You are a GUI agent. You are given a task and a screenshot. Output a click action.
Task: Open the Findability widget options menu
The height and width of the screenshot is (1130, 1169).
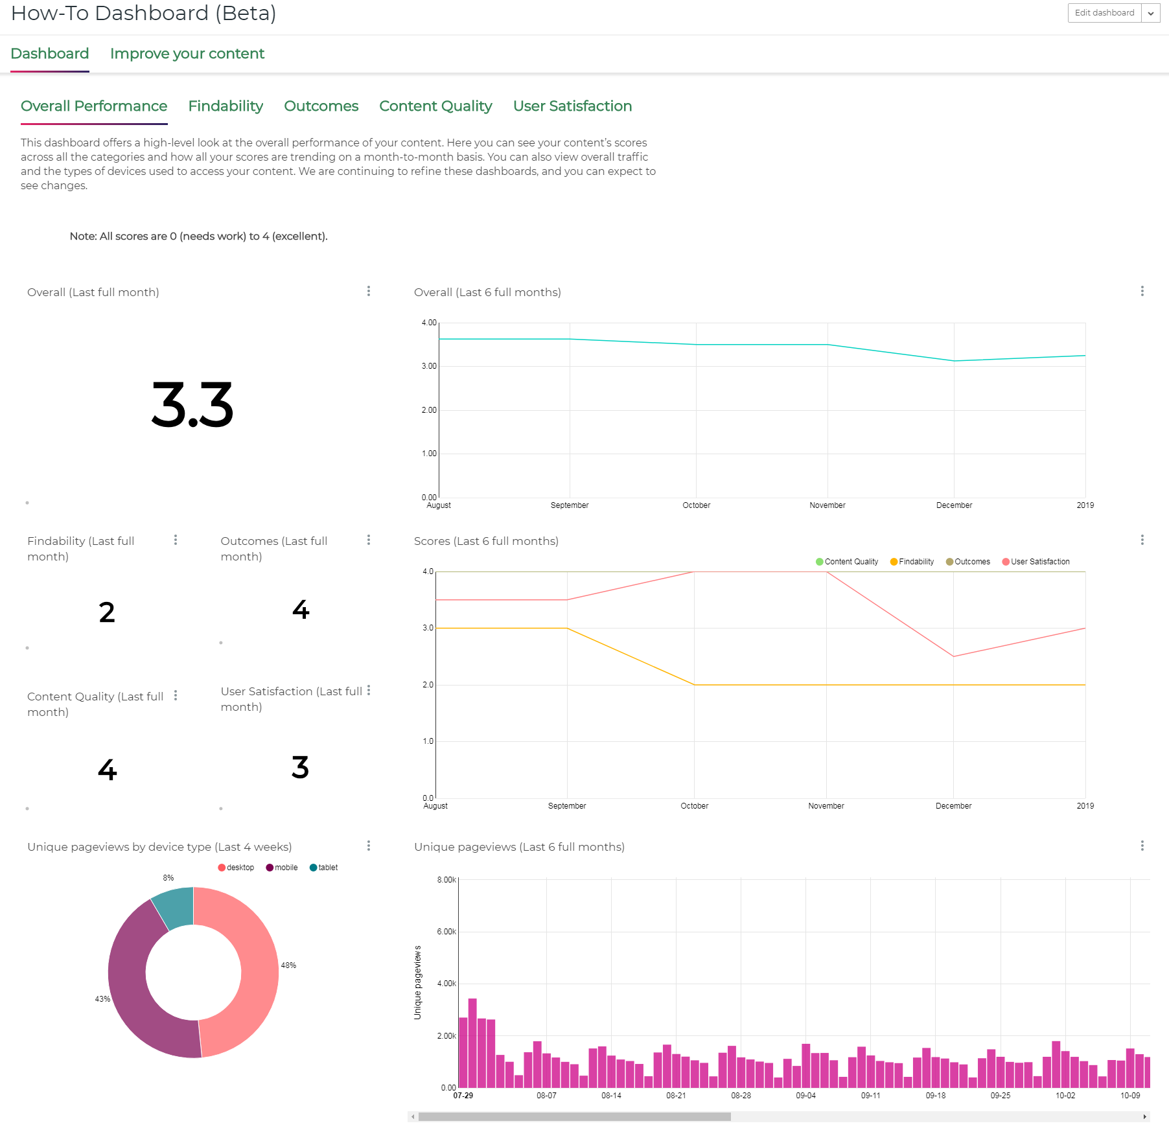click(x=176, y=539)
